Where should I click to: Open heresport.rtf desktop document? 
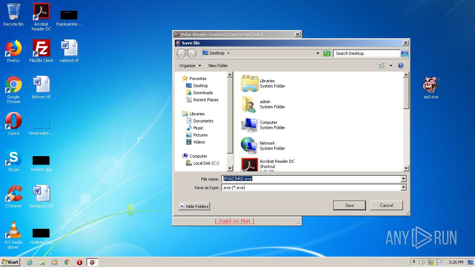tap(41, 197)
